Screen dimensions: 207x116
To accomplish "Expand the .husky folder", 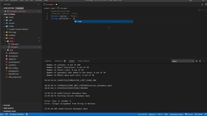I will tap(11, 17).
